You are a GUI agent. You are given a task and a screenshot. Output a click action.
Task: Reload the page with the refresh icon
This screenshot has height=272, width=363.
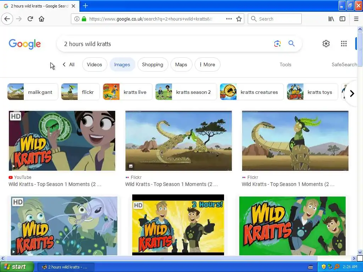tap(30, 19)
